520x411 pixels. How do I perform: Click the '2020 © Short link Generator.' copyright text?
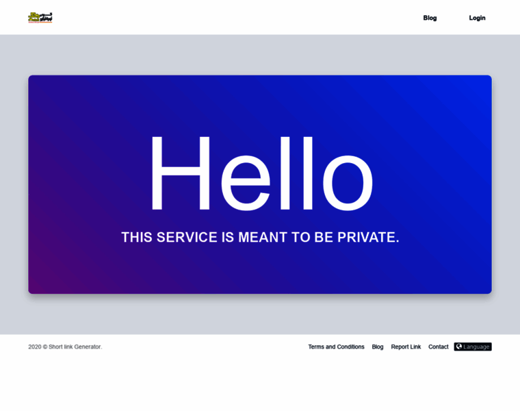[65, 347]
